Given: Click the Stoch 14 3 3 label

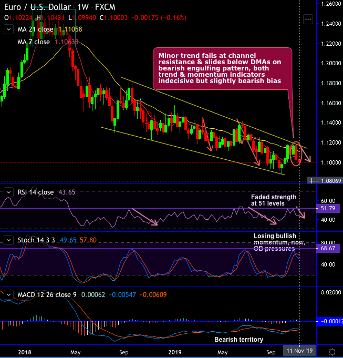Looking at the screenshot, I should (36, 240).
